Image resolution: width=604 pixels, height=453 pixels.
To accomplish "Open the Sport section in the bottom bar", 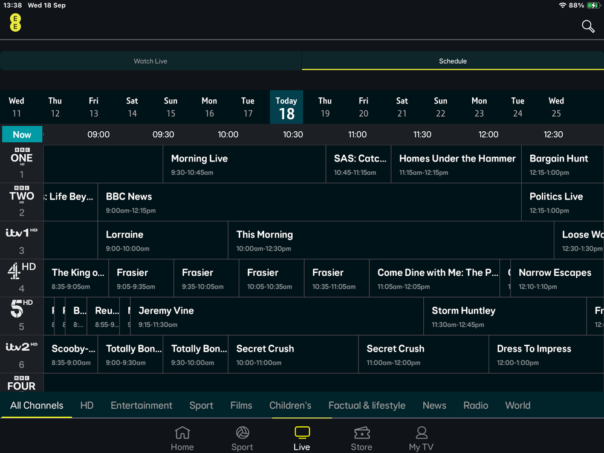I will coord(242,438).
